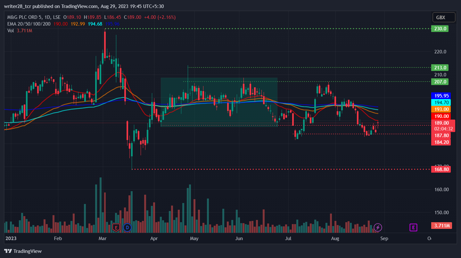
Task: Click the 184.20 red support label
Action: [x=441, y=142]
